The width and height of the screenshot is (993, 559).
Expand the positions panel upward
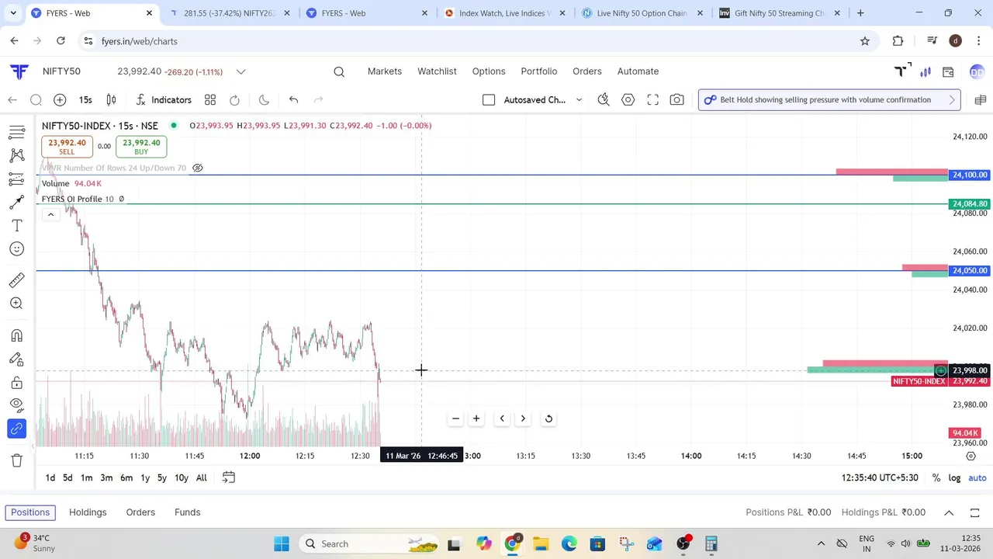[x=949, y=512]
